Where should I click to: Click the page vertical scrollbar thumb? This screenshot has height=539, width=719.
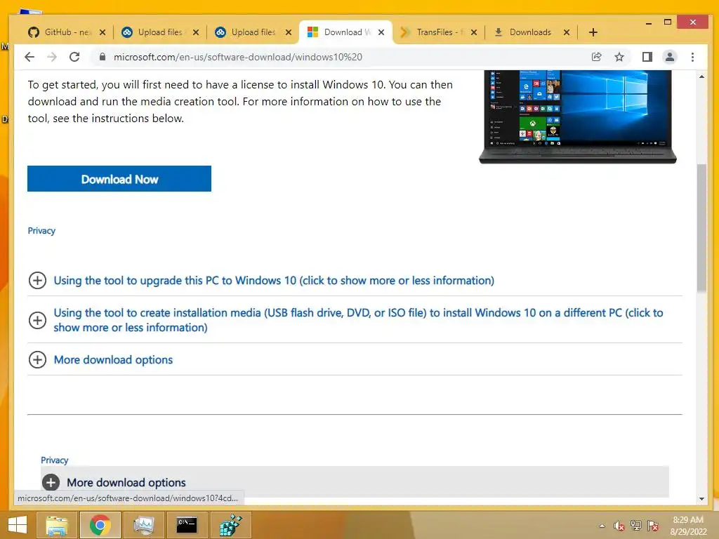tap(701, 227)
